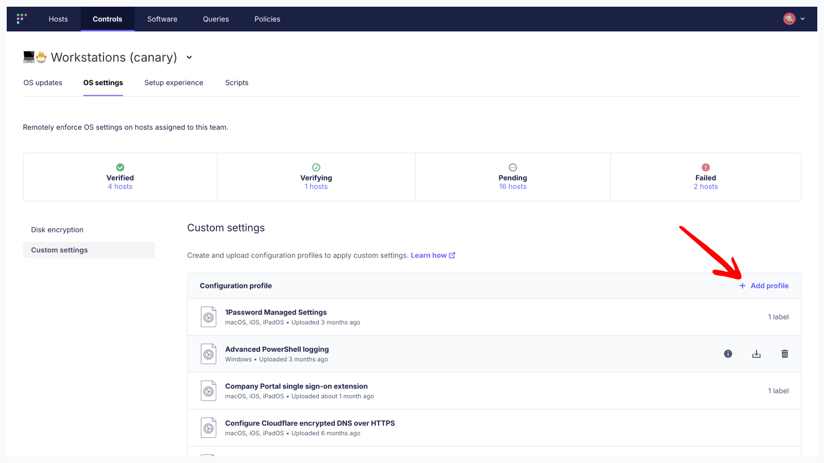Screen dimensions: 824x463
Task: Click the laptop emoji icon beside Workstations
Action: click(x=29, y=57)
